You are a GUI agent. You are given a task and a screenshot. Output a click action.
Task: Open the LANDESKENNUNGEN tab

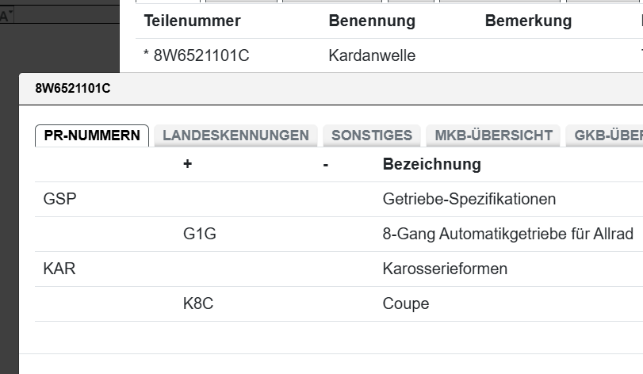point(235,135)
